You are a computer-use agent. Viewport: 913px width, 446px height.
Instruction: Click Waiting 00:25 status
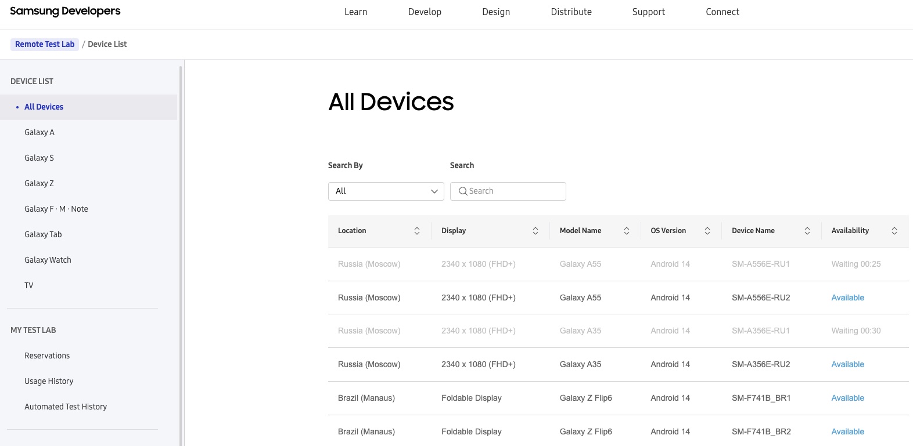pos(856,264)
